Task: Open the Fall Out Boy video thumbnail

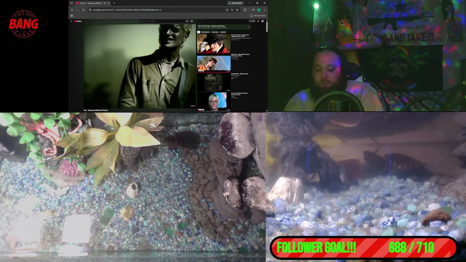Action: 213,63
